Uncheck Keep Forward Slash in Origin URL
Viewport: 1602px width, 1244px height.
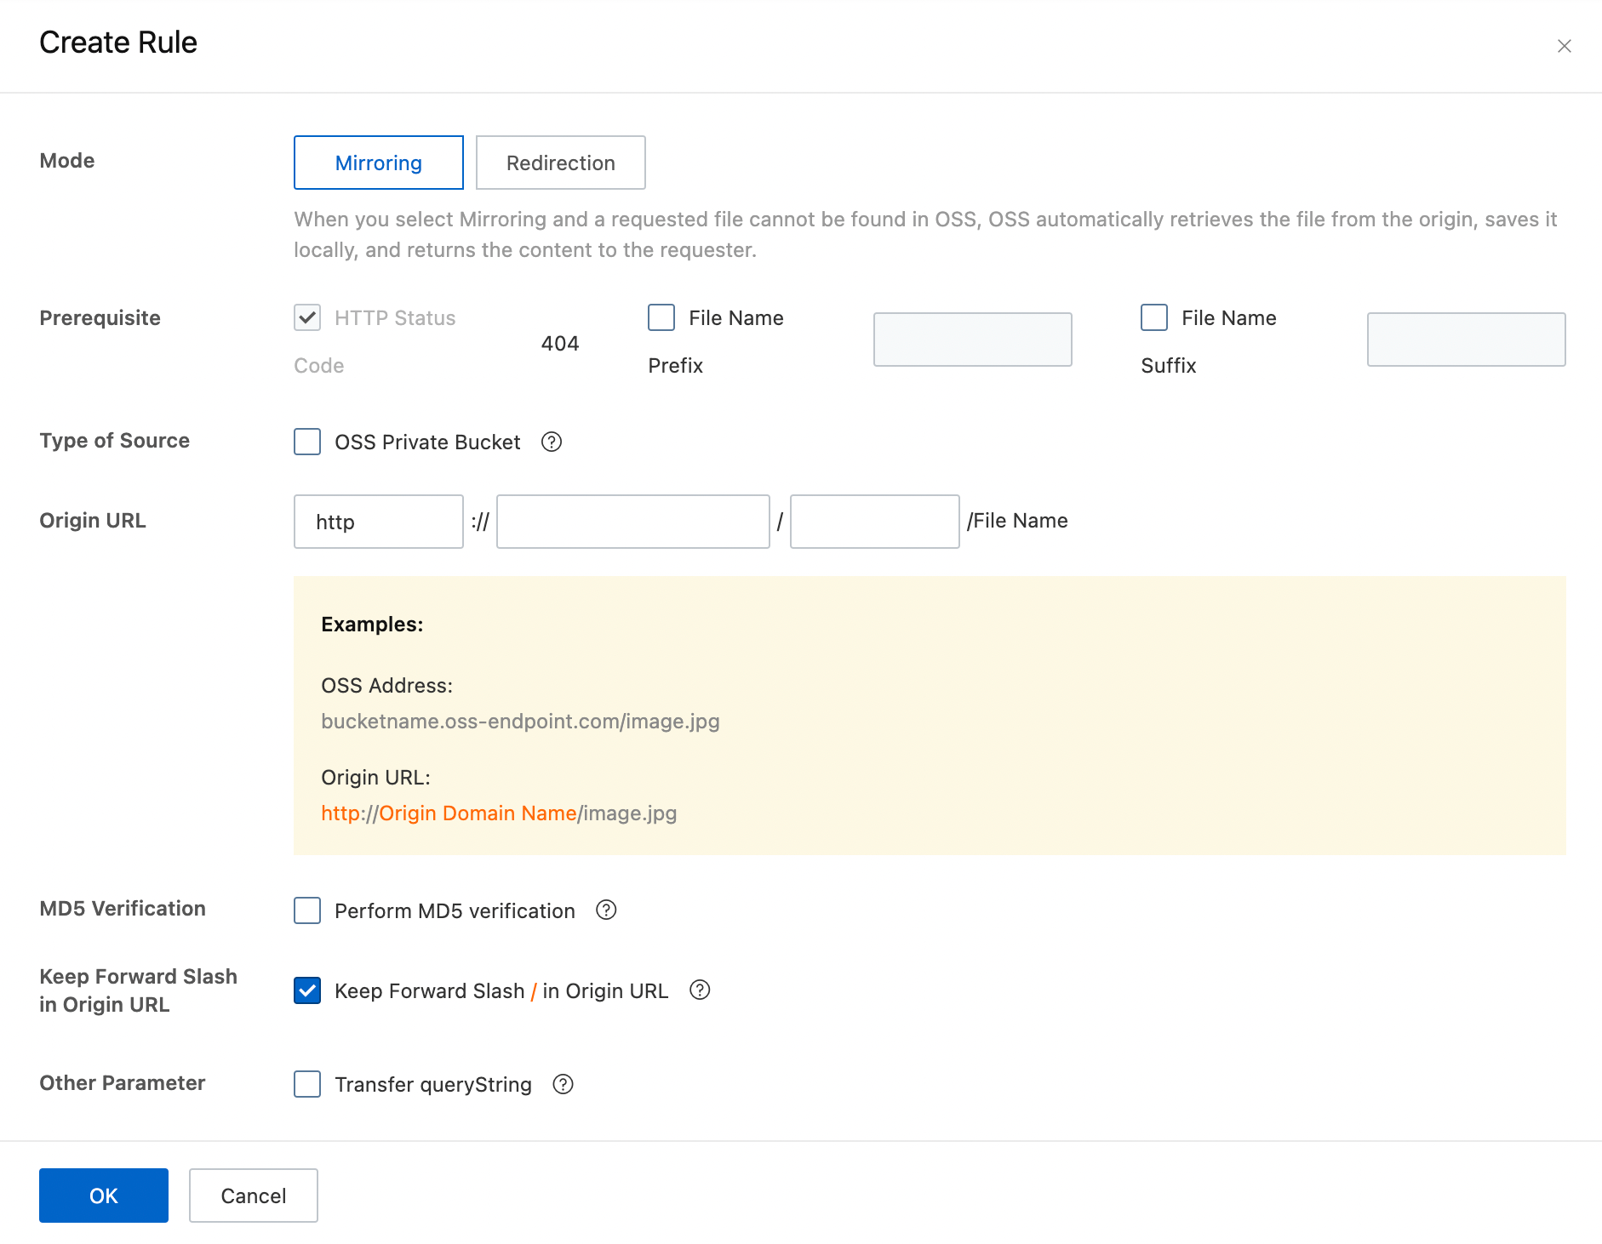click(307, 990)
